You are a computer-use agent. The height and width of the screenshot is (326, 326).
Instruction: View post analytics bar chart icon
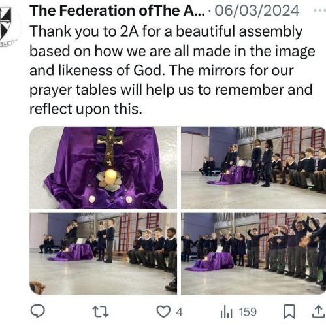coord(227,312)
